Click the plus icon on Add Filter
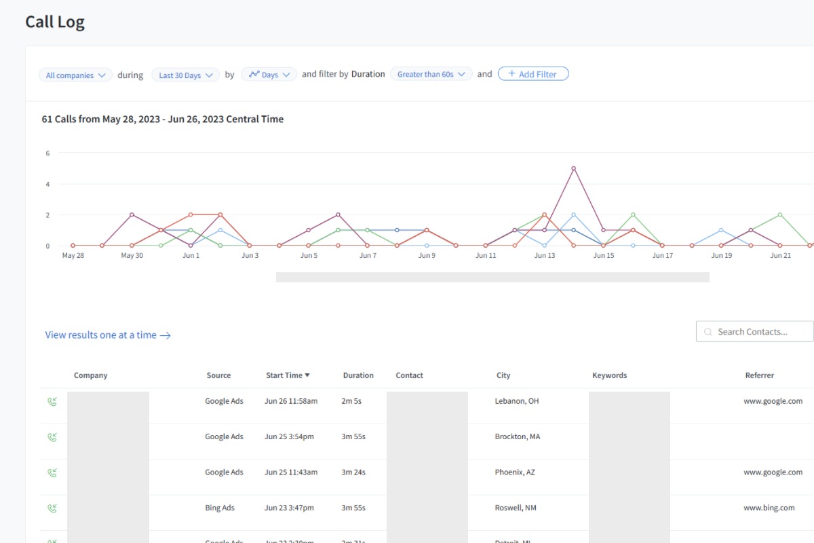This screenshot has width=814, height=543. [511, 74]
